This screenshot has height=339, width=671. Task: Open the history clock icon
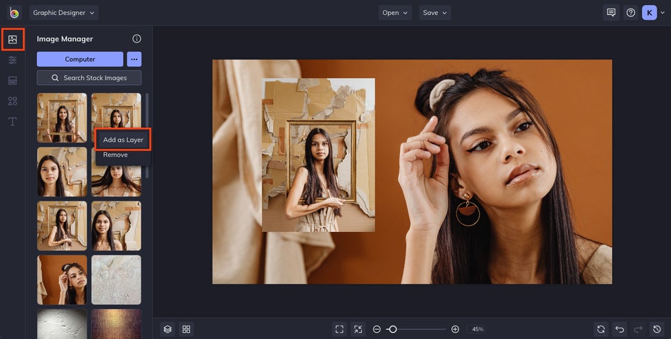tap(657, 329)
